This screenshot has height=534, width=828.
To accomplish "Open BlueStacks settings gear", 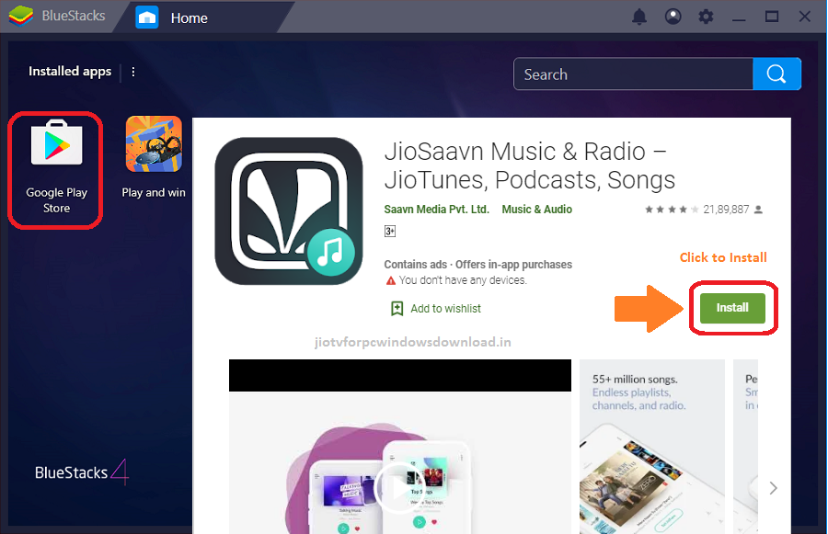I will click(706, 17).
